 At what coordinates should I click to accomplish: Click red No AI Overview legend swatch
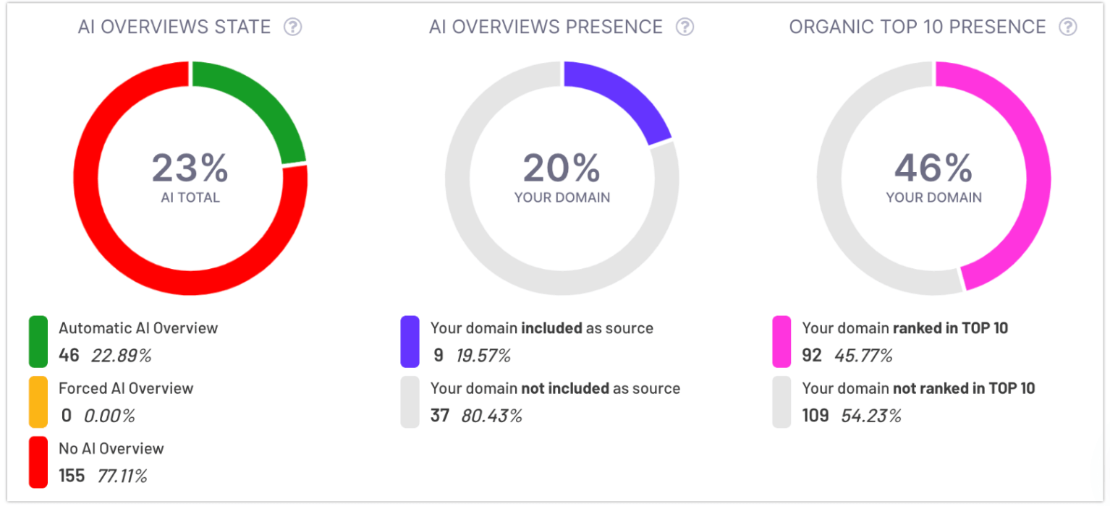tap(38, 461)
